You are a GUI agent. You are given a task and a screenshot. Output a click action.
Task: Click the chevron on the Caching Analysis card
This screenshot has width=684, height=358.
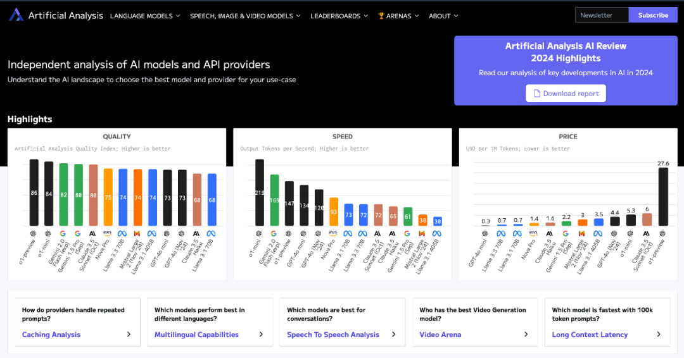(x=129, y=335)
